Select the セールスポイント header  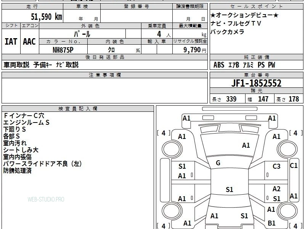pyautogui.click(x=256, y=6)
